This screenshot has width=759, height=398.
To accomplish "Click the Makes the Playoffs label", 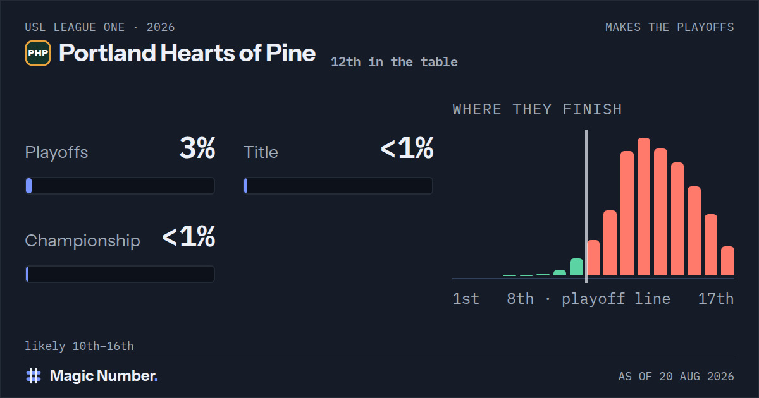I will 670,27.
